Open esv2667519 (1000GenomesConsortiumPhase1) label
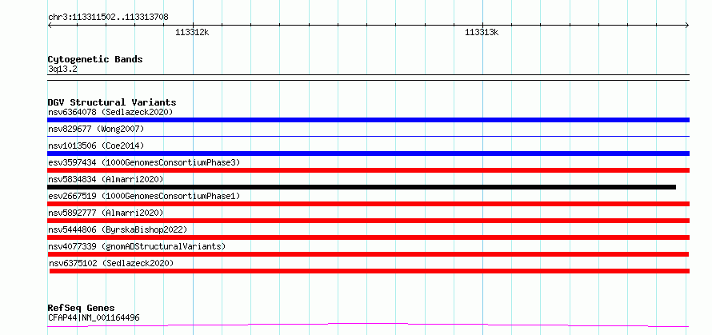The image size is (712, 335). coord(144,196)
